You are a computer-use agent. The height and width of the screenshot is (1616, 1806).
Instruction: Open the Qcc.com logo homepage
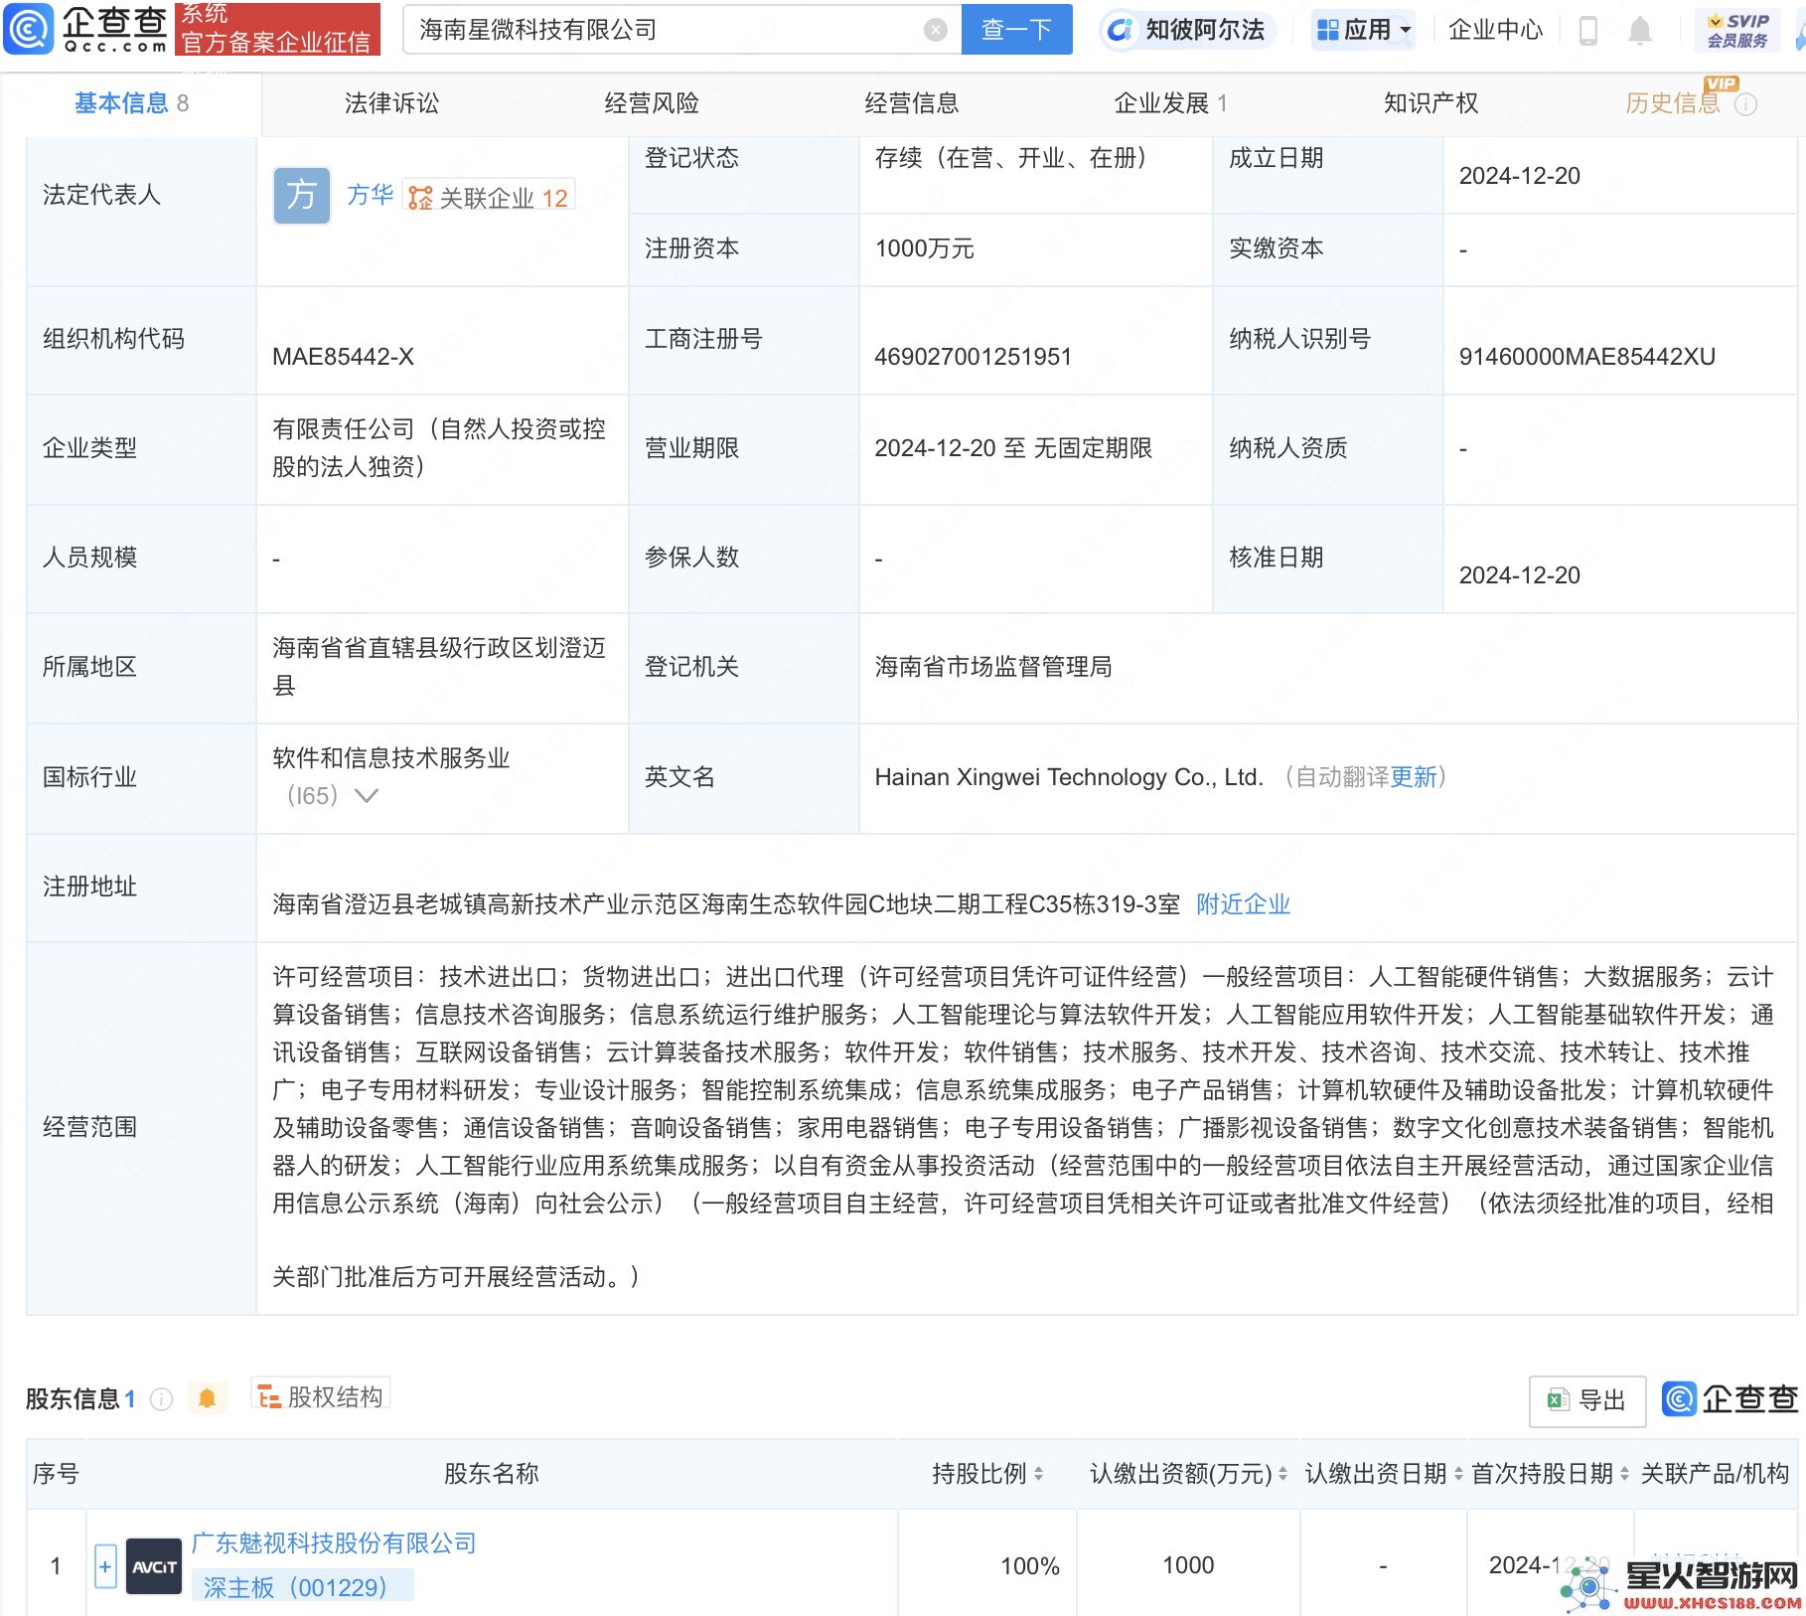[x=85, y=29]
